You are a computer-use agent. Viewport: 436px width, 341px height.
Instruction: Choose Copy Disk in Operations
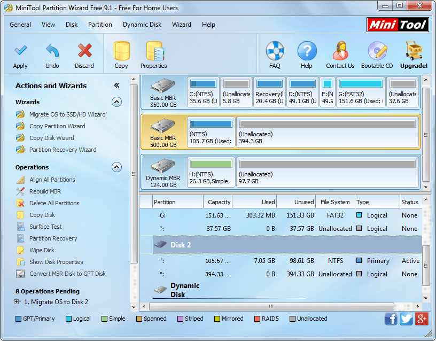[42, 215]
